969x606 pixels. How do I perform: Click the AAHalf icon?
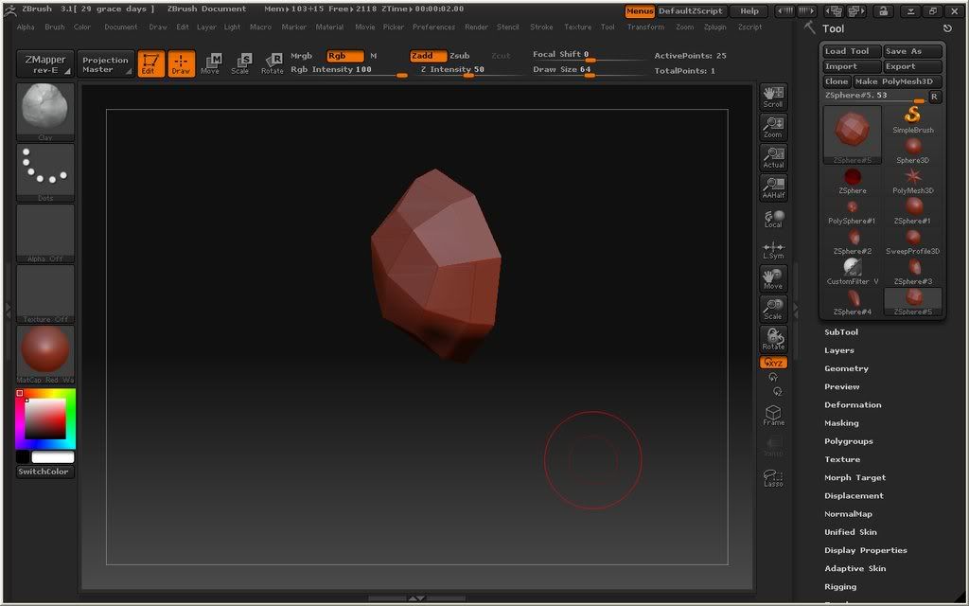point(773,187)
